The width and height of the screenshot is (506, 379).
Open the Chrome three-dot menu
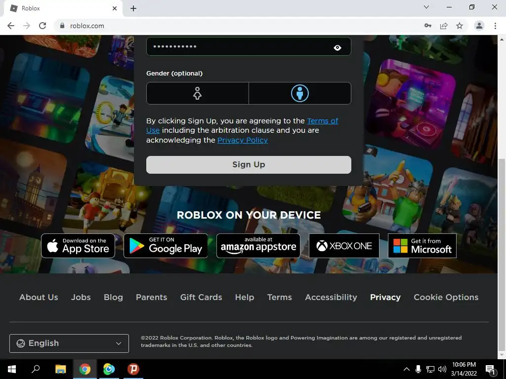pos(495,26)
